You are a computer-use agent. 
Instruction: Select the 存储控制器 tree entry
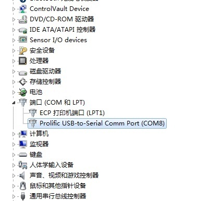click(45, 82)
